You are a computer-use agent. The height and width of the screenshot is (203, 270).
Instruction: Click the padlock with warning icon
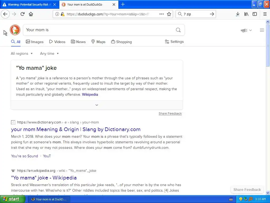[62, 14]
